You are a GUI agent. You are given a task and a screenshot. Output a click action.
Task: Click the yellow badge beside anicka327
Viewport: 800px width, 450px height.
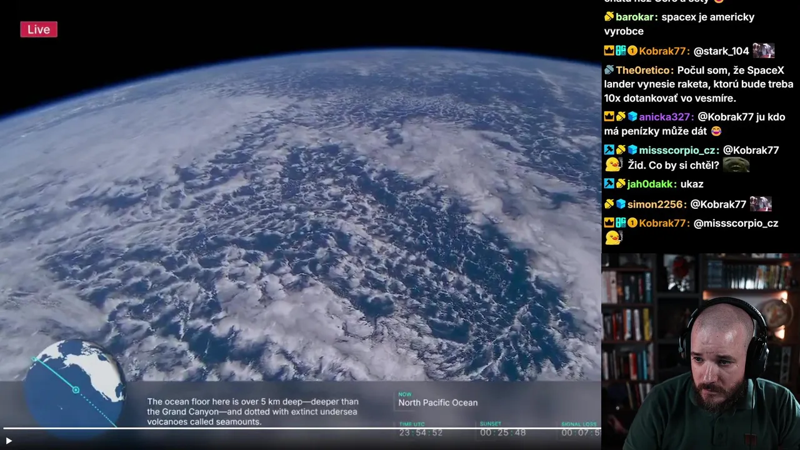tap(621, 117)
